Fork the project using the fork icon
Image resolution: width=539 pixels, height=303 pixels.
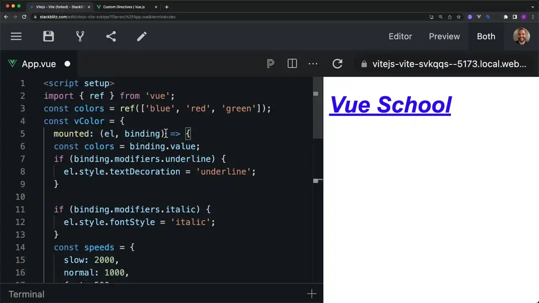[80, 36]
